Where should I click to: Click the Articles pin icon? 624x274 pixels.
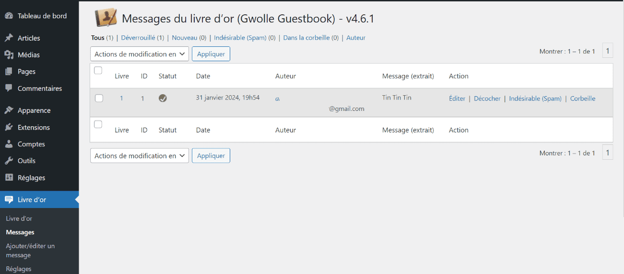(x=9, y=38)
